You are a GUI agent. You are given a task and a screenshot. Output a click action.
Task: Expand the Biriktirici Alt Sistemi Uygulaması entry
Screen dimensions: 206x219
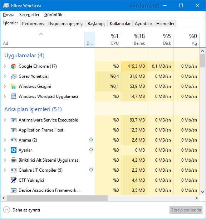[5, 160]
